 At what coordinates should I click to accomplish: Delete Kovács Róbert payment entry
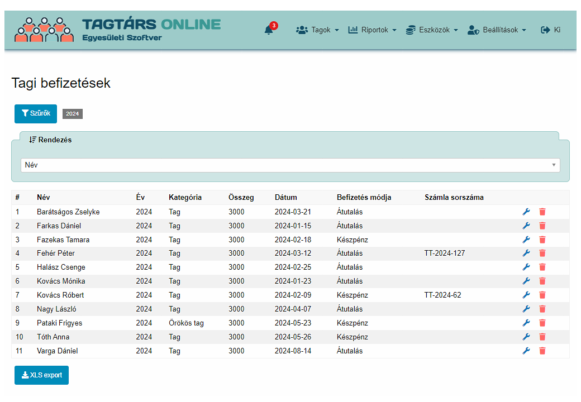point(542,295)
